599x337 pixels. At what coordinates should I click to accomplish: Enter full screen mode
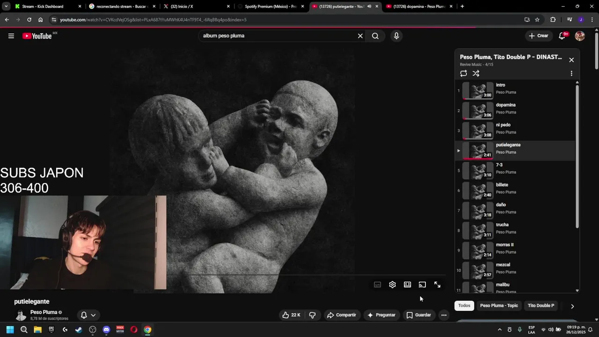pos(437,285)
